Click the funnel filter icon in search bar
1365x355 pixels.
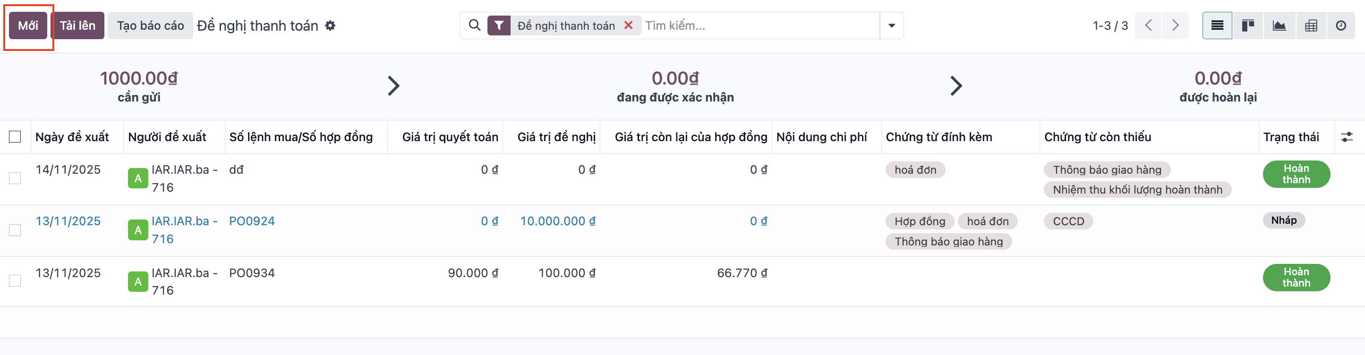coord(499,25)
